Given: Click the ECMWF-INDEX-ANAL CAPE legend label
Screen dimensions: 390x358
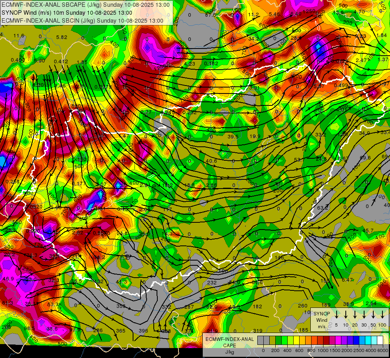Looking at the screenshot, I should tap(229, 342).
